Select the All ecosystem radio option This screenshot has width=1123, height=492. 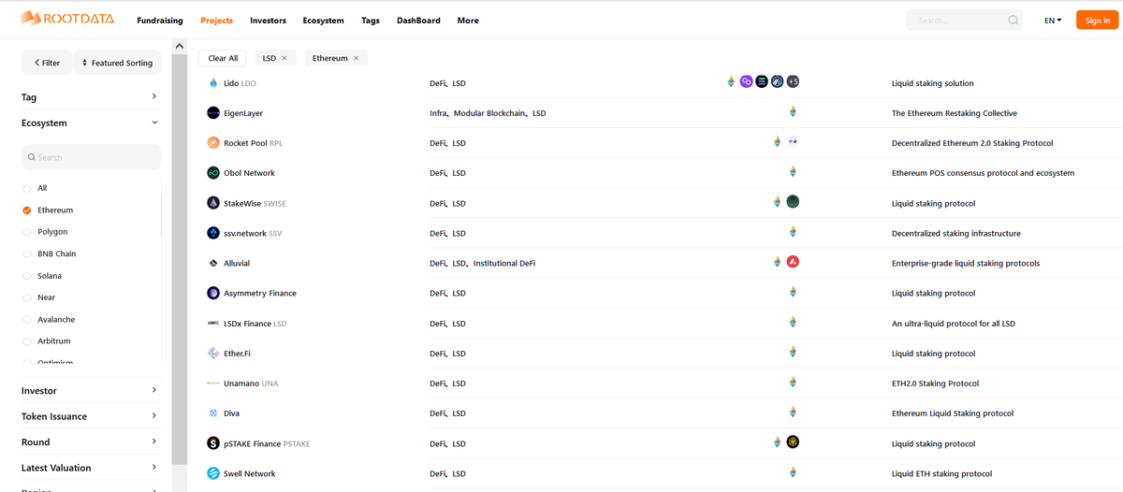coord(27,188)
